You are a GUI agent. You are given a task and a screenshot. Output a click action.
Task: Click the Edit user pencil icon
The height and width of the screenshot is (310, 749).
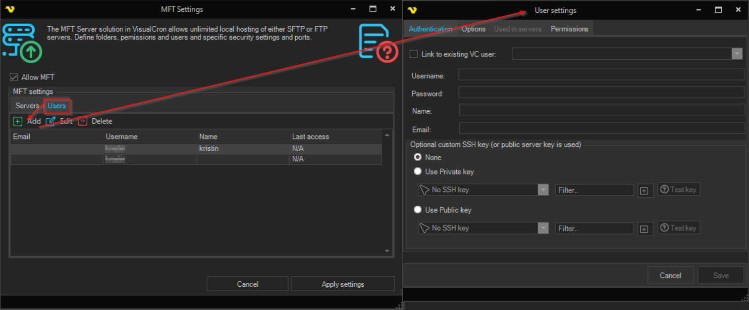(51, 121)
